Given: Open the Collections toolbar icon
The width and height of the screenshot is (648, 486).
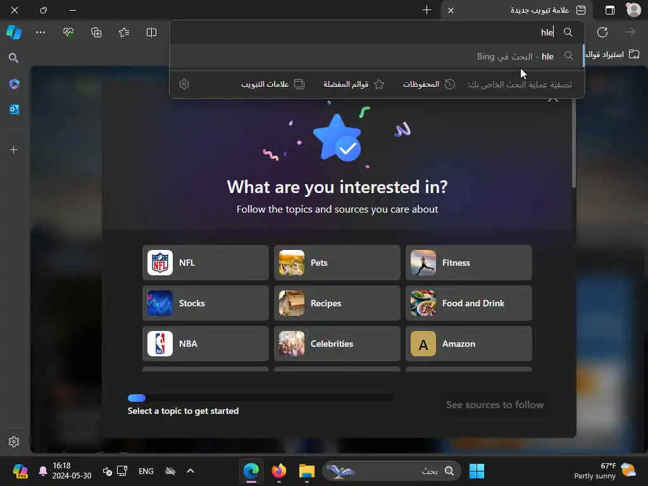Looking at the screenshot, I should [96, 32].
